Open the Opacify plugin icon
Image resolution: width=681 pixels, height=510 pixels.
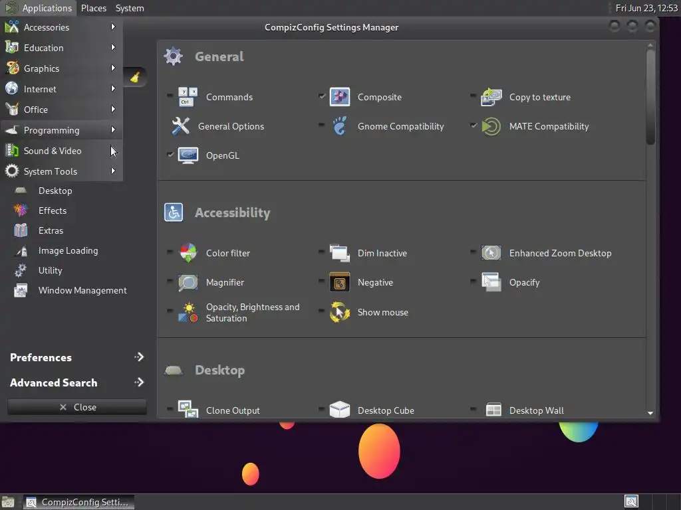(x=491, y=282)
